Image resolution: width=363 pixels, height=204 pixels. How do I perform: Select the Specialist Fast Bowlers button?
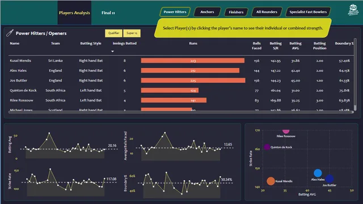pyautogui.click(x=308, y=12)
